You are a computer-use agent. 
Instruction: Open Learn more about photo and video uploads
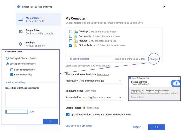[71, 66]
